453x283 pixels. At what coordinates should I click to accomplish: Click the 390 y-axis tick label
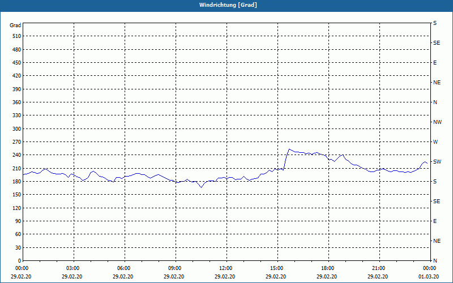(16, 89)
